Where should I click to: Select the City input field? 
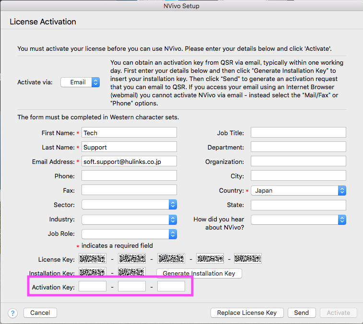pos(298,175)
